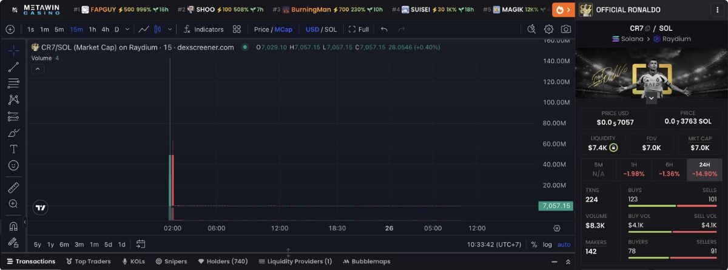The width and height of the screenshot is (728, 270).
Task: Set timeframe to 1s
Action: pos(30,29)
